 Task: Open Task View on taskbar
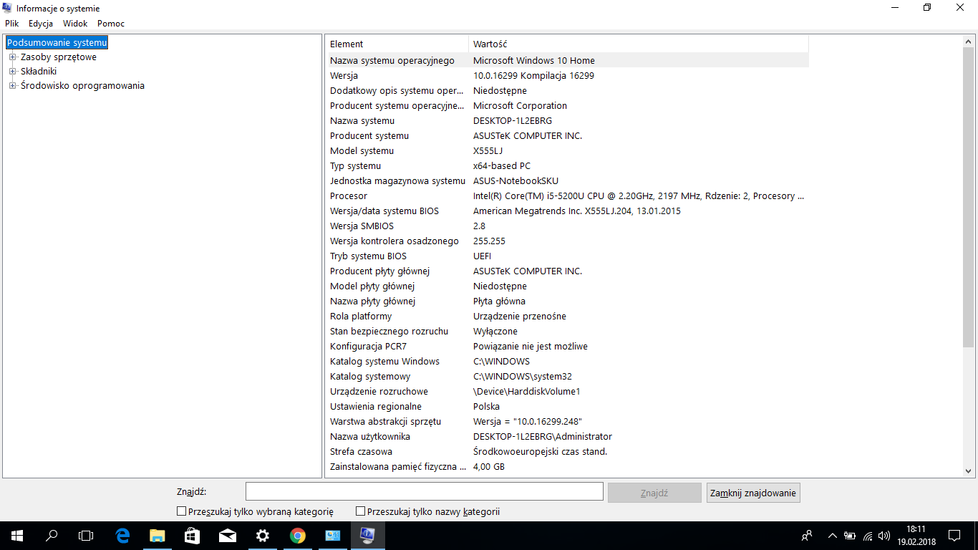[86, 535]
